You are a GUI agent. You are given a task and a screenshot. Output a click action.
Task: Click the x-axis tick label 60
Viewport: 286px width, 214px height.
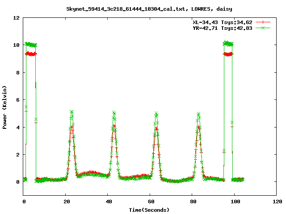point(151,202)
